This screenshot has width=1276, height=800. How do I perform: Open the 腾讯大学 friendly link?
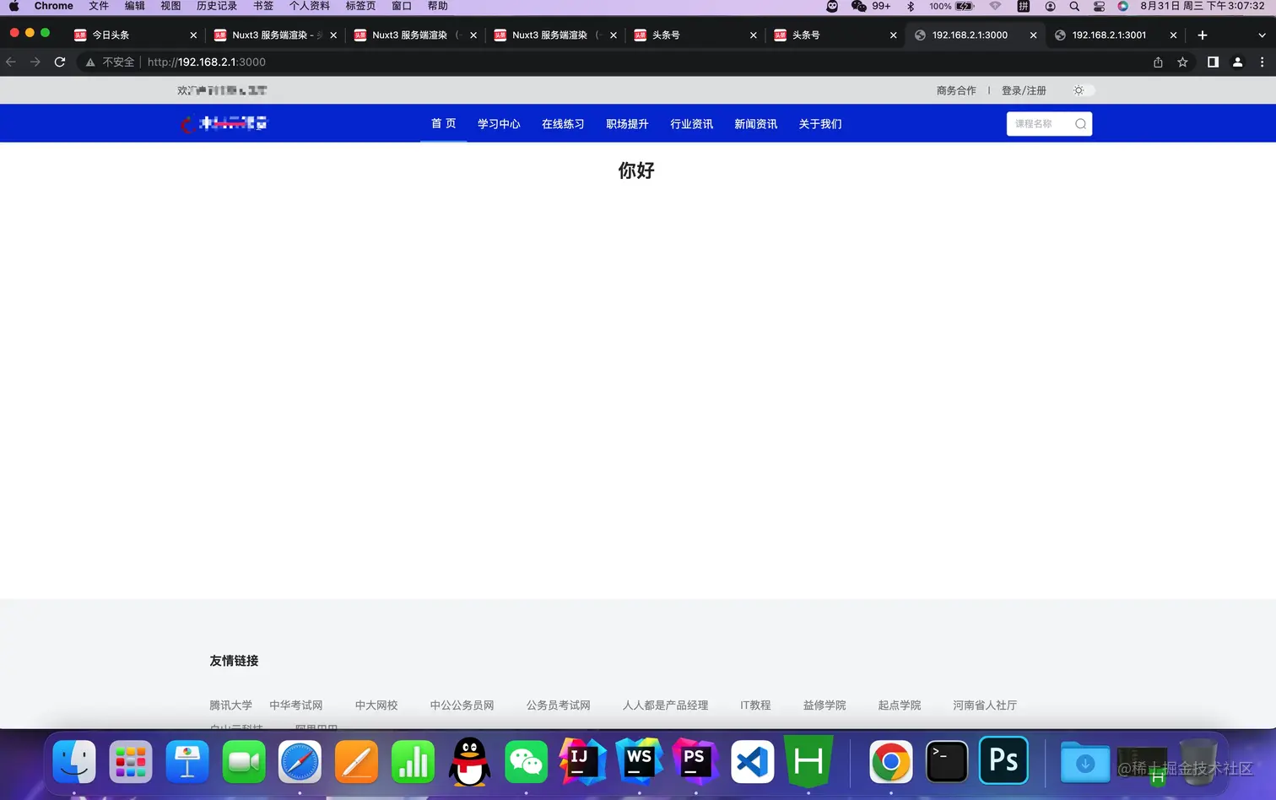[x=230, y=705]
